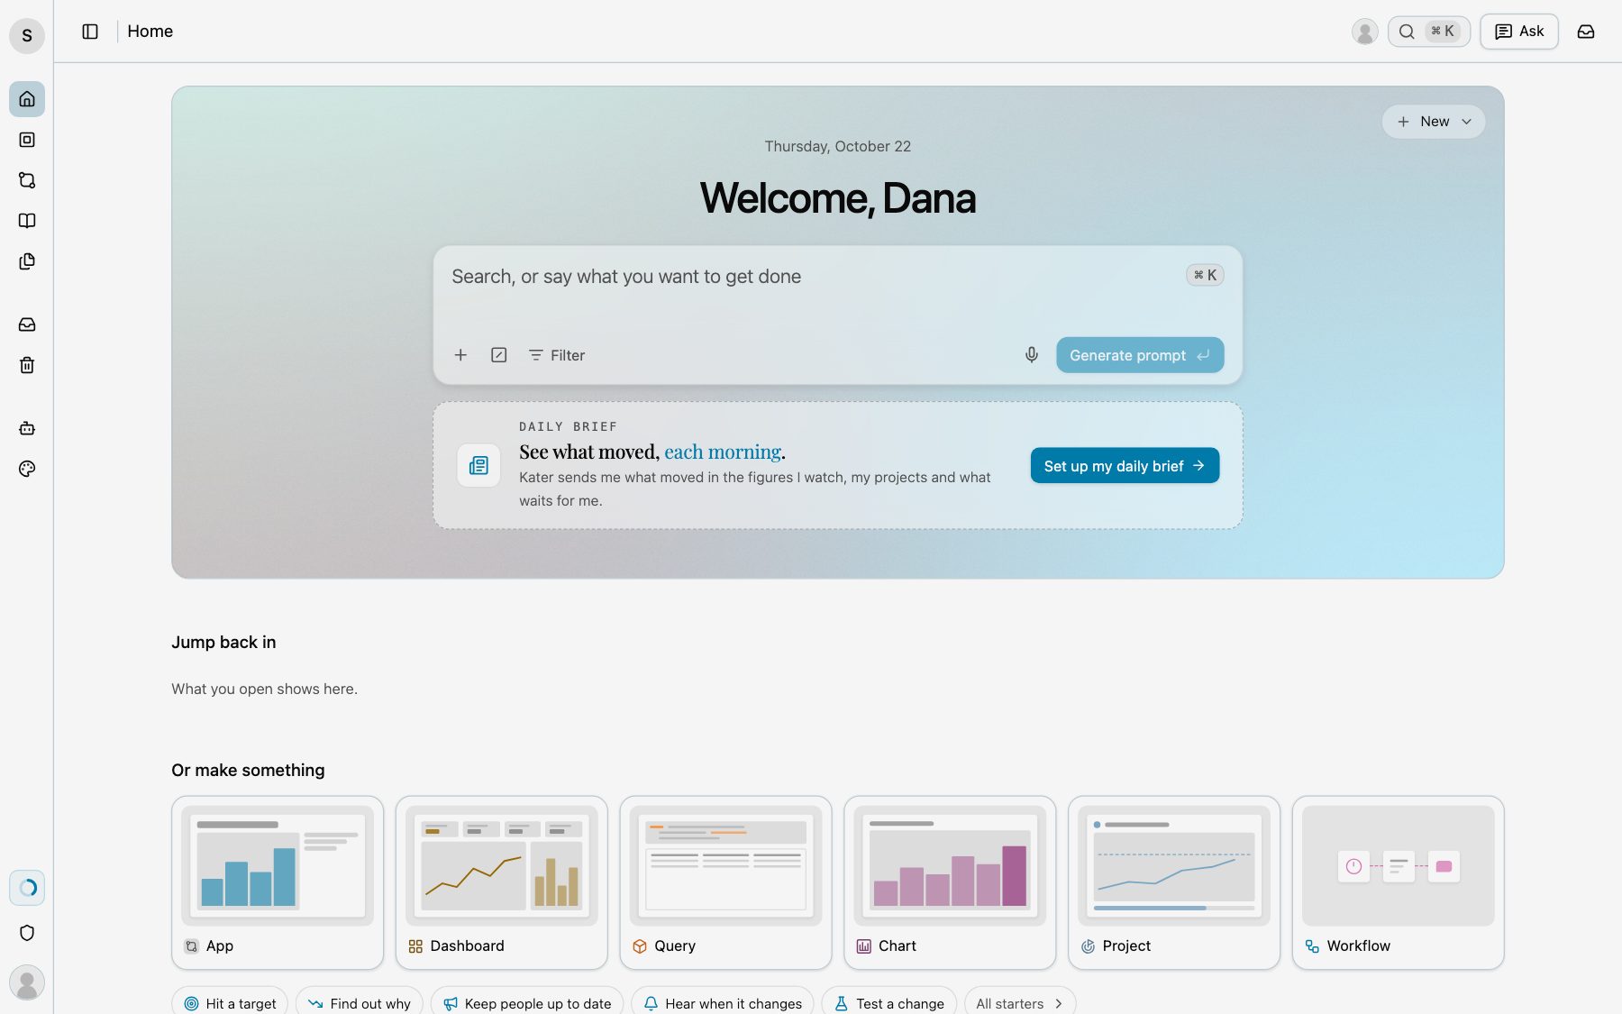Open the Ask chat button
Viewport: 1622px width, 1014px height.
[x=1519, y=32]
